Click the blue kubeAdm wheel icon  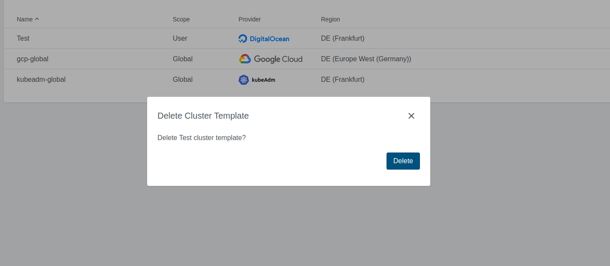pos(244,80)
